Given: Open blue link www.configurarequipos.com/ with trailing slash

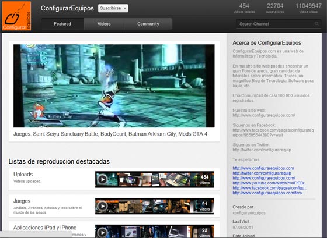Looking at the screenshot, I should pyautogui.click(x=264, y=178).
